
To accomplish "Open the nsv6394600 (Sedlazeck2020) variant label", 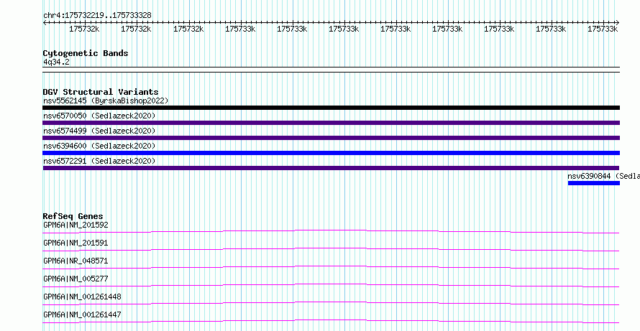I will pos(99,146).
